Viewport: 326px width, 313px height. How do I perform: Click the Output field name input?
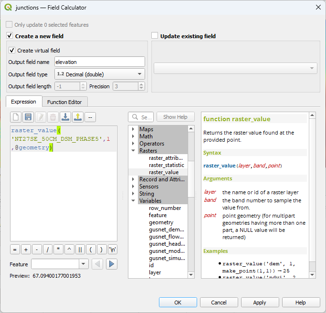pyautogui.click(x=99, y=62)
